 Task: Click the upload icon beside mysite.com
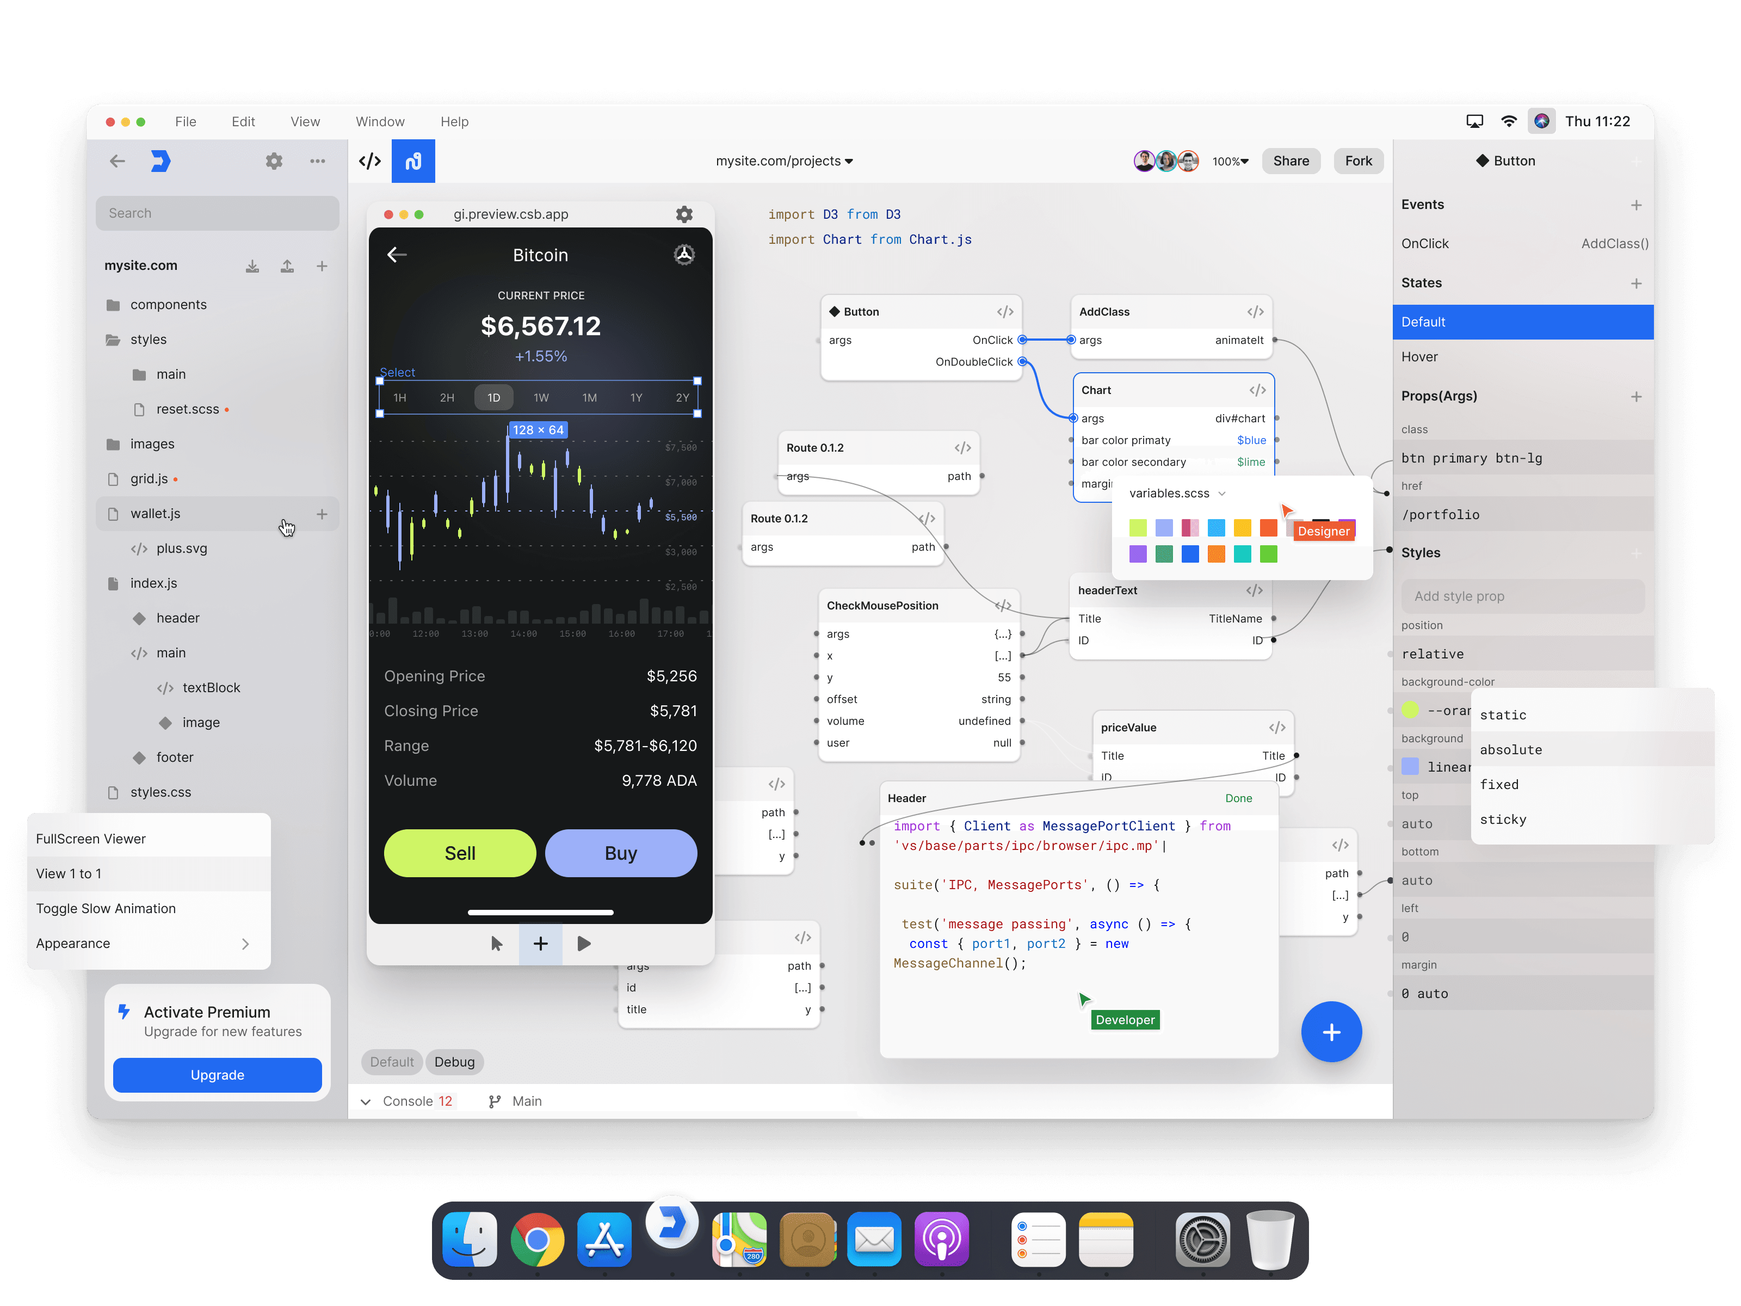(x=287, y=266)
